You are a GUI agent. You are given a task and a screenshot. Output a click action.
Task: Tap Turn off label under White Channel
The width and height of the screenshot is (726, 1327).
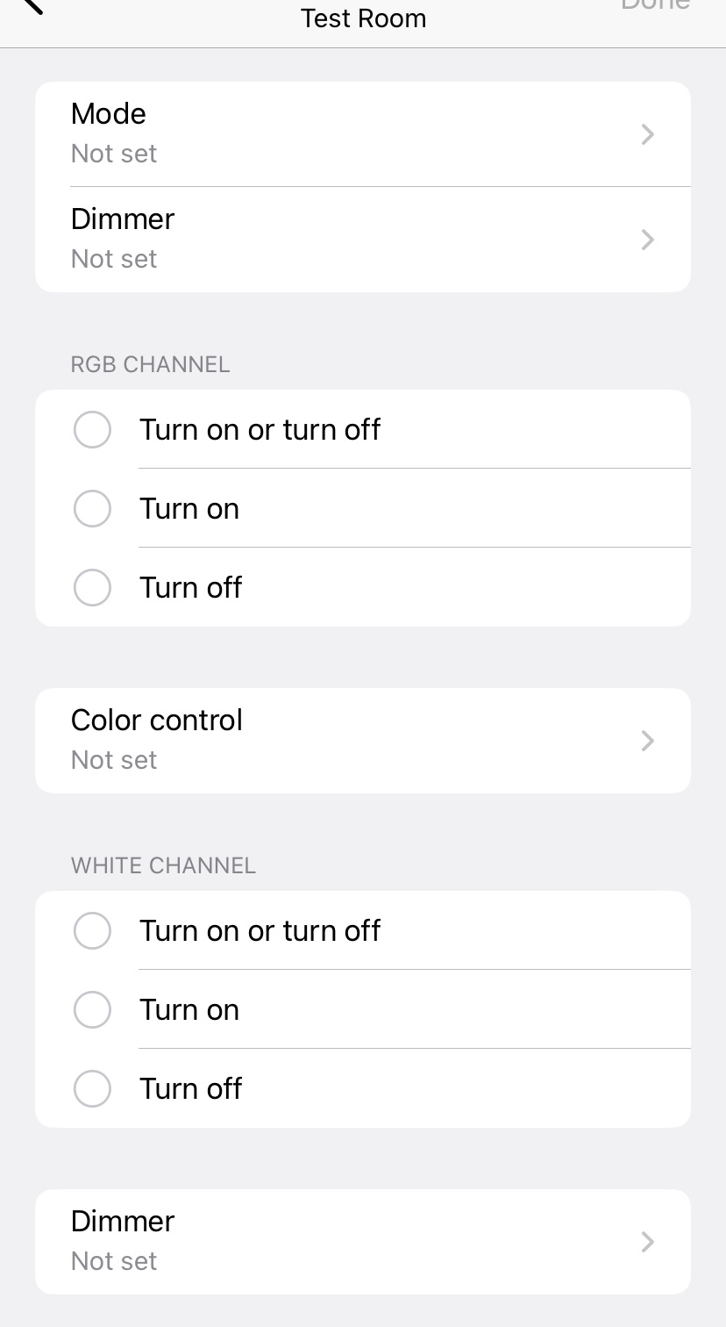click(190, 1089)
